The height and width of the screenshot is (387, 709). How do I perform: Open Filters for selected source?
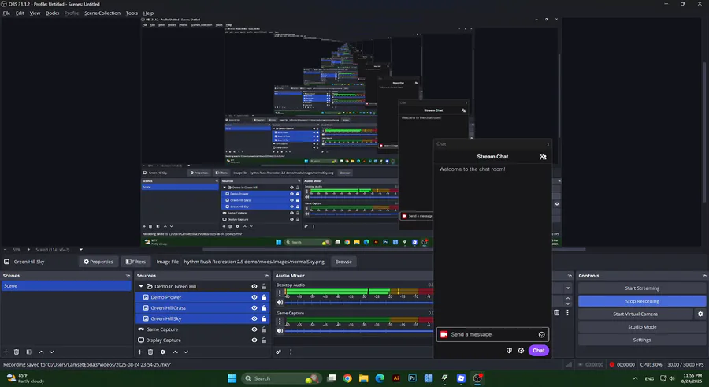pos(135,262)
